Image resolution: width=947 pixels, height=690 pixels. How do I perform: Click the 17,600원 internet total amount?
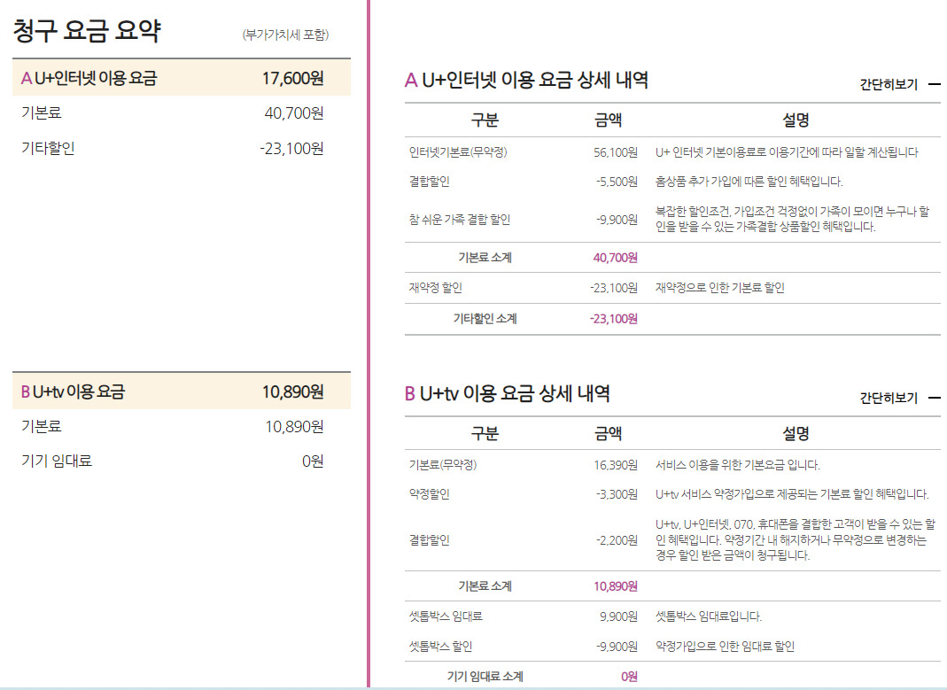pyautogui.click(x=292, y=78)
